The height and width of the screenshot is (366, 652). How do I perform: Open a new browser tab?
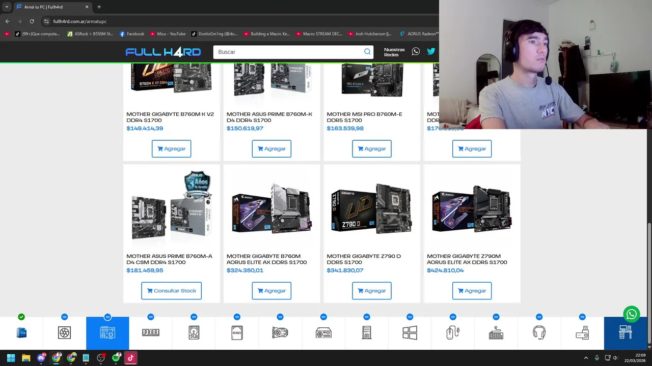99,7
